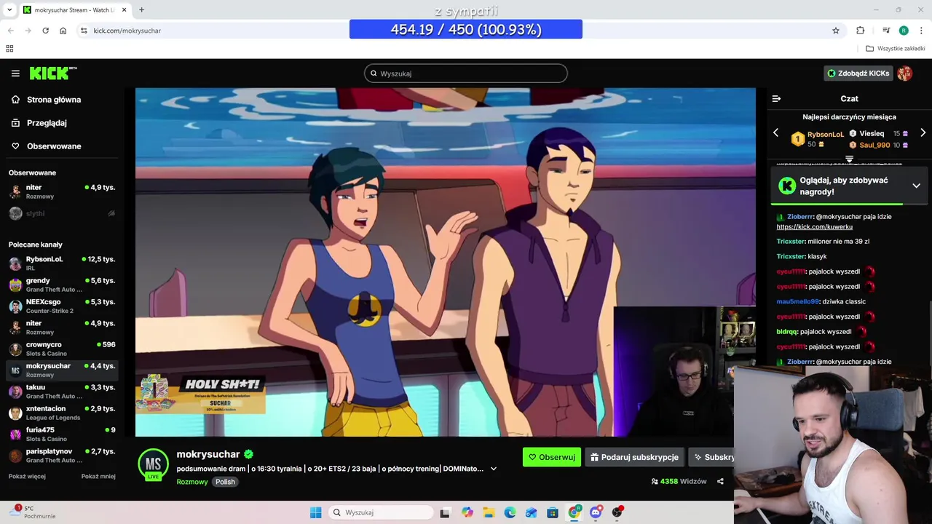Click the browser Home button
The image size is (932, 524).
click(x=63, y=31)
